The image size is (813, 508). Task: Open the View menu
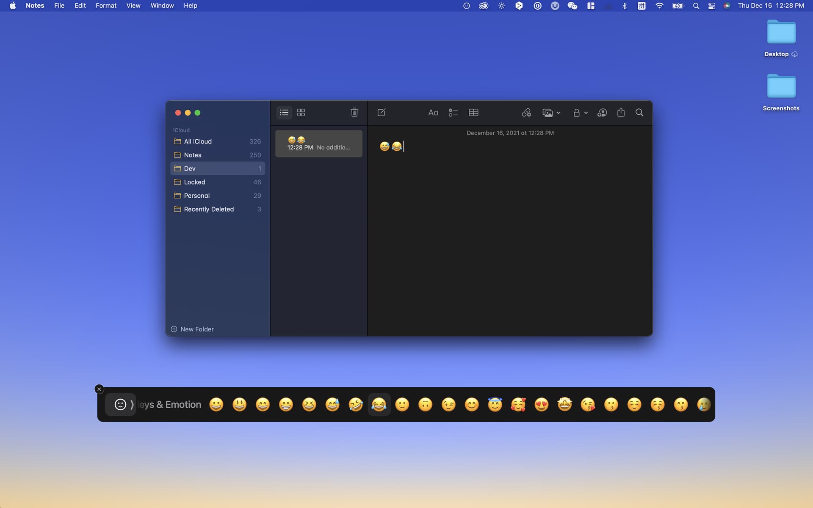coord(133,6)
